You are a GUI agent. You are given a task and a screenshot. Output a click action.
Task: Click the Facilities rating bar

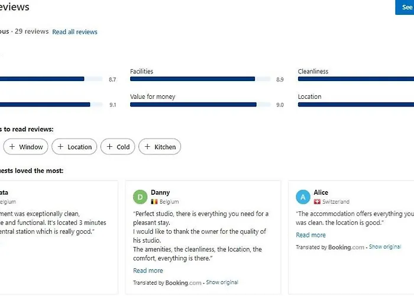(192, 79)
